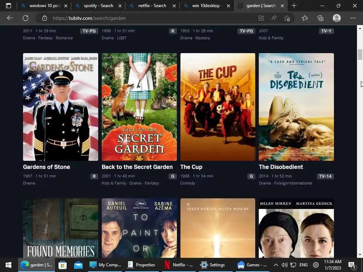Screen dimensions: 363x272
Task: Close the 'garden | Search' tab
Action: pyautogui.click(x=283, y=6)
